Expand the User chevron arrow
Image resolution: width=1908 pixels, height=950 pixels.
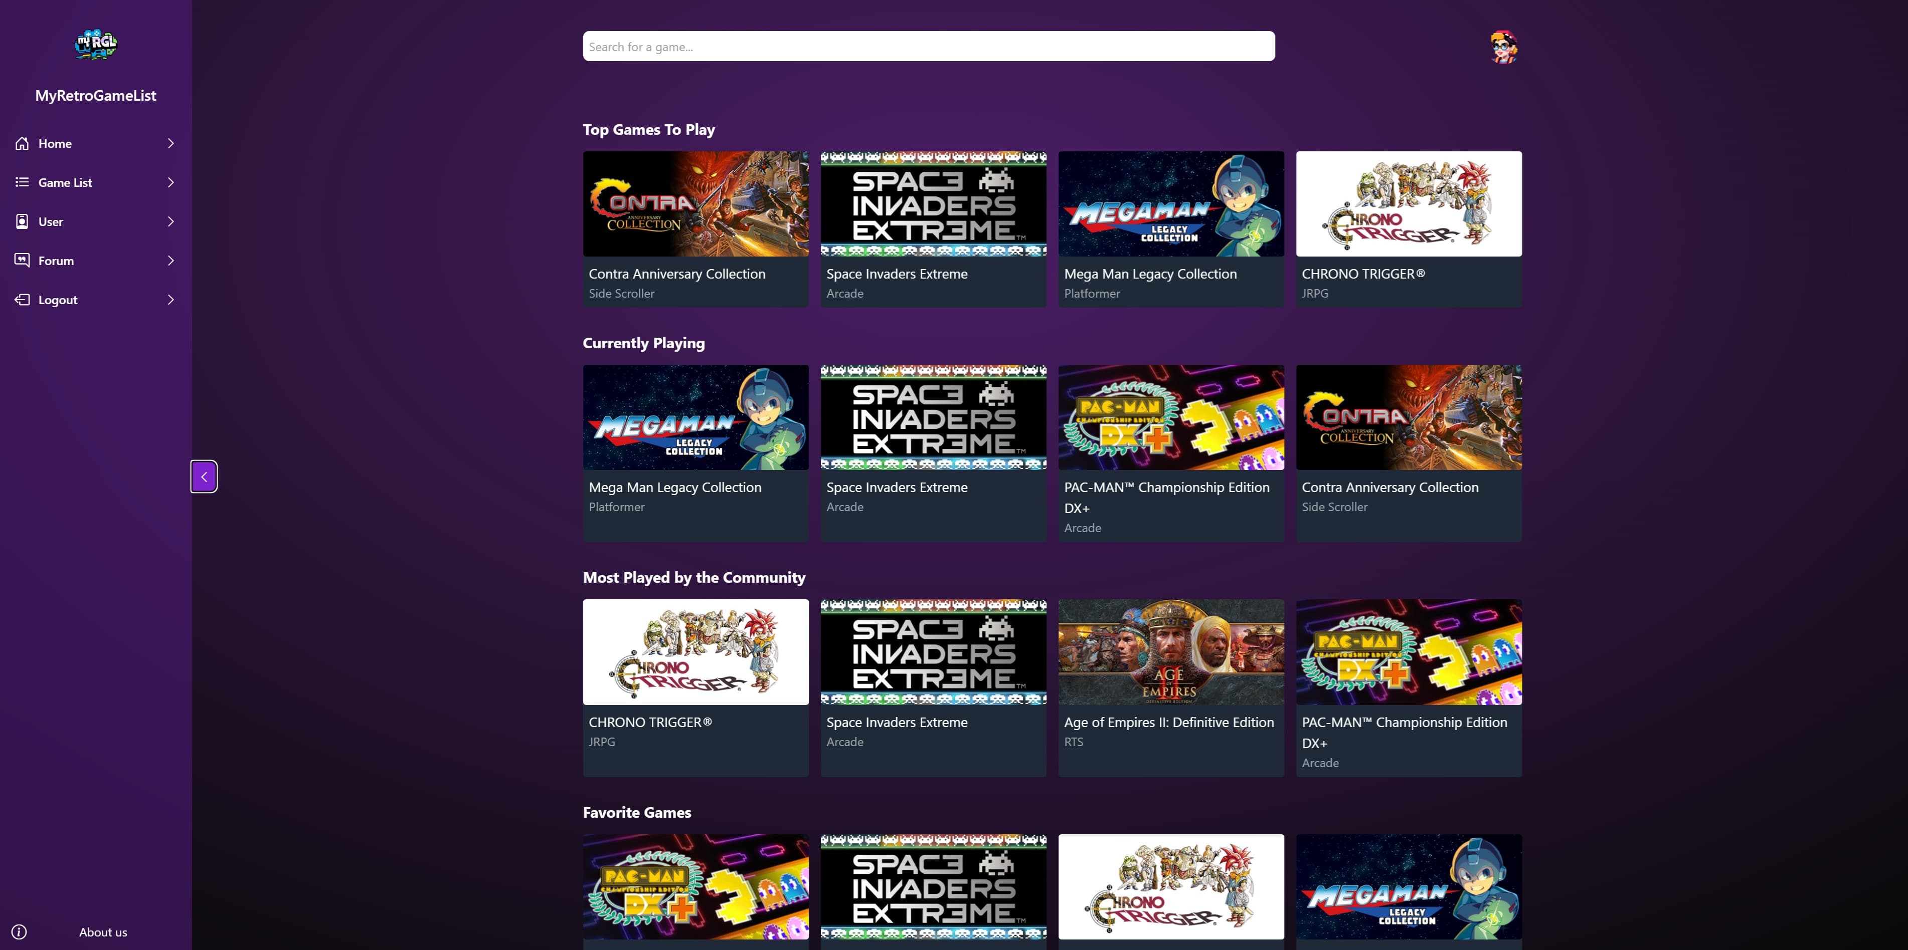[171, 221]
